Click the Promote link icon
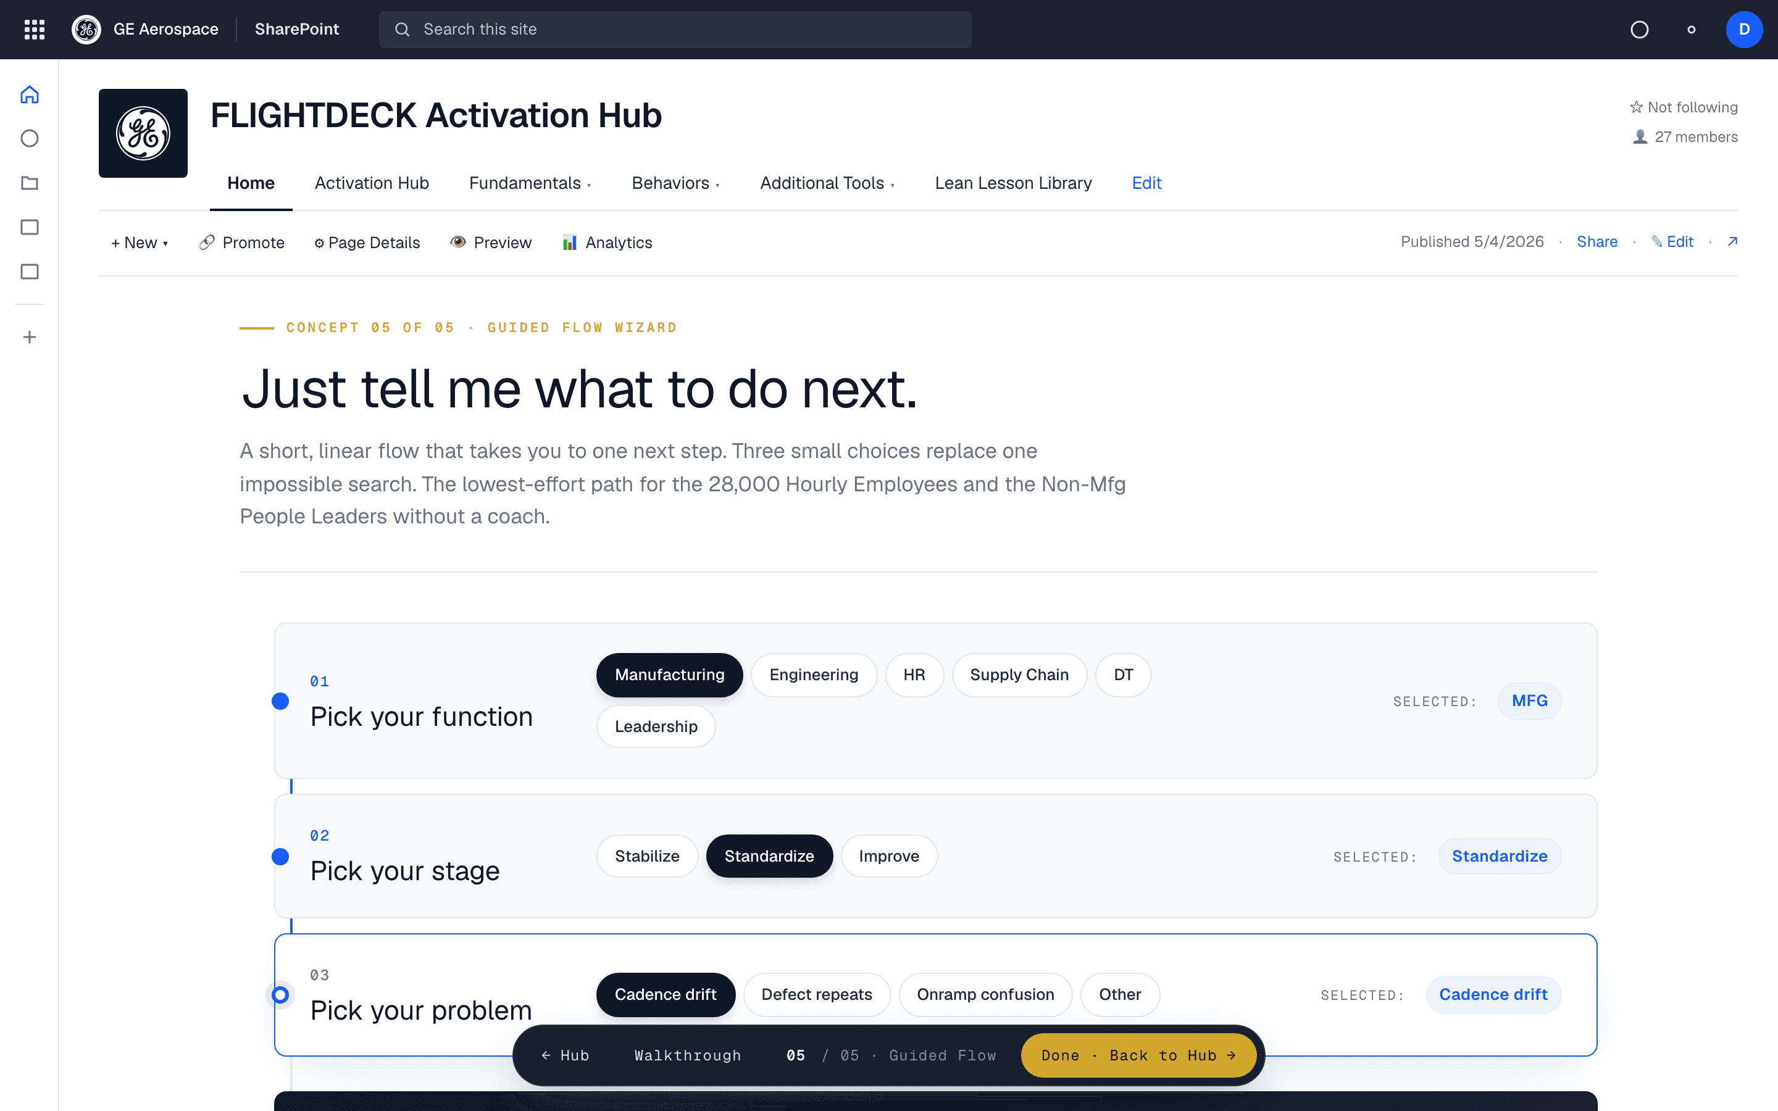 click(207, 243)
